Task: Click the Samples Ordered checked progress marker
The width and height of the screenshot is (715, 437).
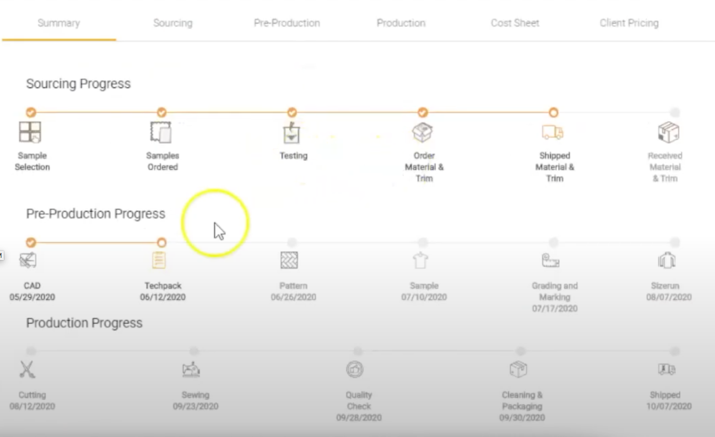Action: [x=162, y=112]
